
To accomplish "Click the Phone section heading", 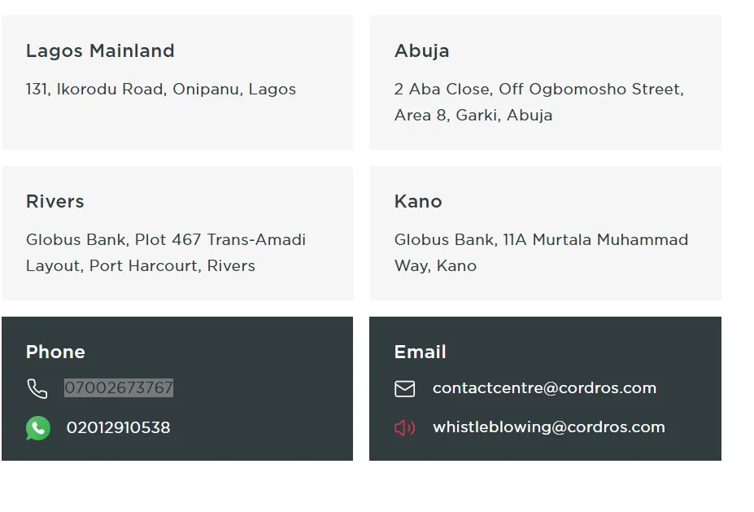I will click(55, 352).
